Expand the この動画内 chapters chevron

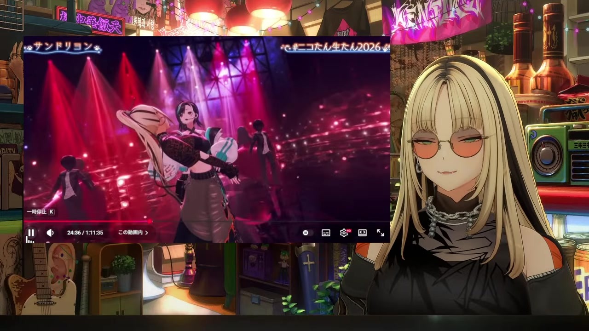pyautogui.click(x=146, y=233)
